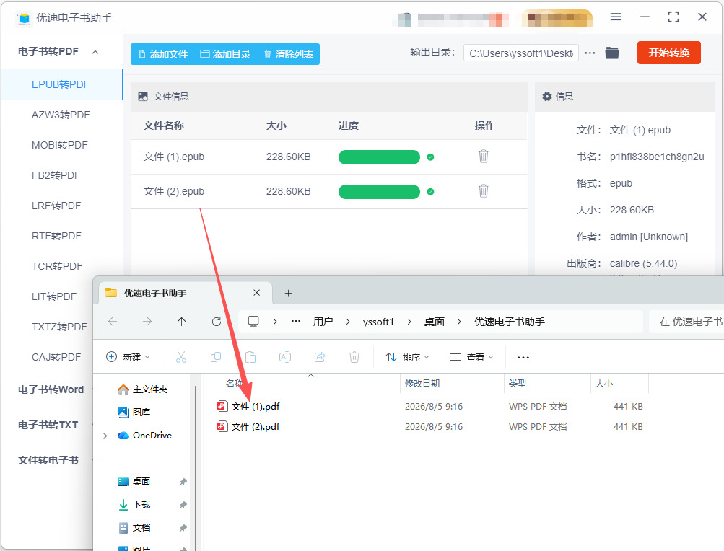Image resolution: width=724 pixels, height=551 pixels.
Task: Go up one folder level in Explorer
Action: [181, 322]
